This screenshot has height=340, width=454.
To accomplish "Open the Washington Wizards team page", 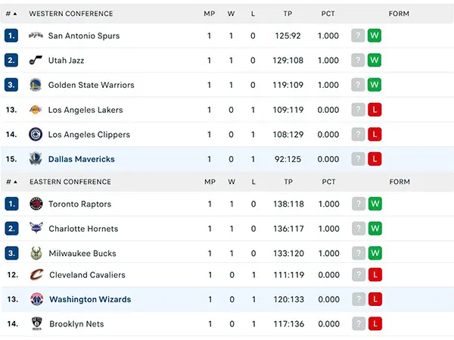I will point(90,299).
